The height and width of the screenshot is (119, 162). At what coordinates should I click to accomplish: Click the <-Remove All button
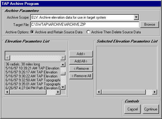[81, 76]
